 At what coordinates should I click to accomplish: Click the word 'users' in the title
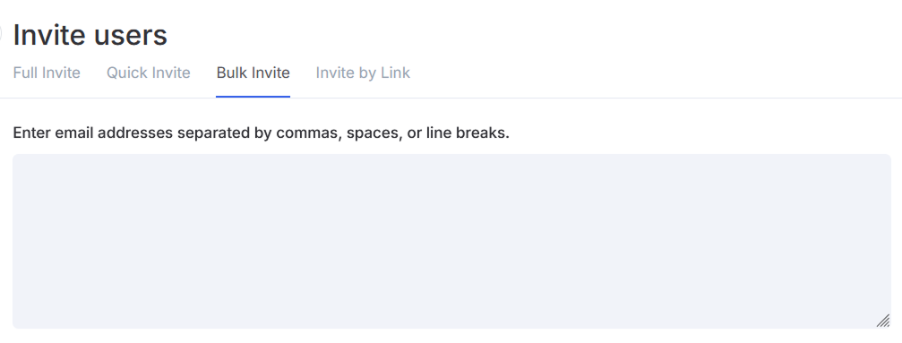click(131, 36)
